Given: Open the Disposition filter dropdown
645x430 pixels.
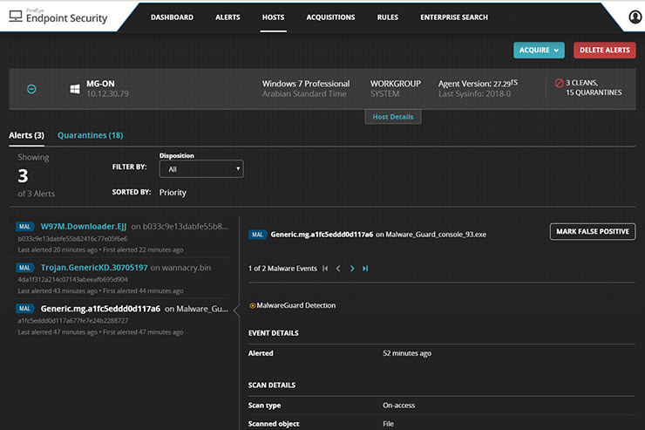Looking at the screenshot, I should pyautogui.click(x=200, y=169).
